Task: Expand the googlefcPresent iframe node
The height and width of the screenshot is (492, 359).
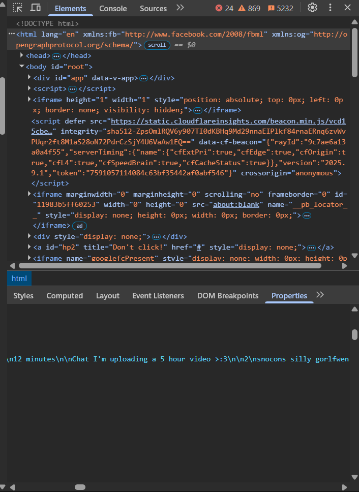Action: coord(29,258)
